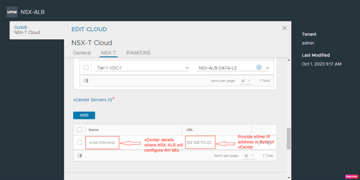Click the NSX-T Cloud breadcrumb item

[x=27, y=33]
